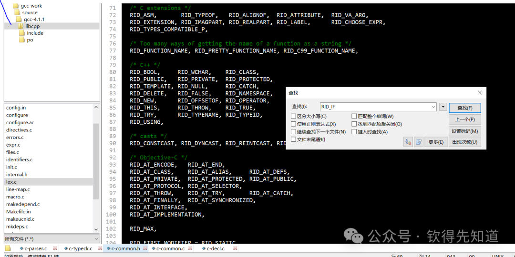The height and width of the screenshot is (257, 515).
Task: Select macro.c in the file list
Action: click(15, 197)
